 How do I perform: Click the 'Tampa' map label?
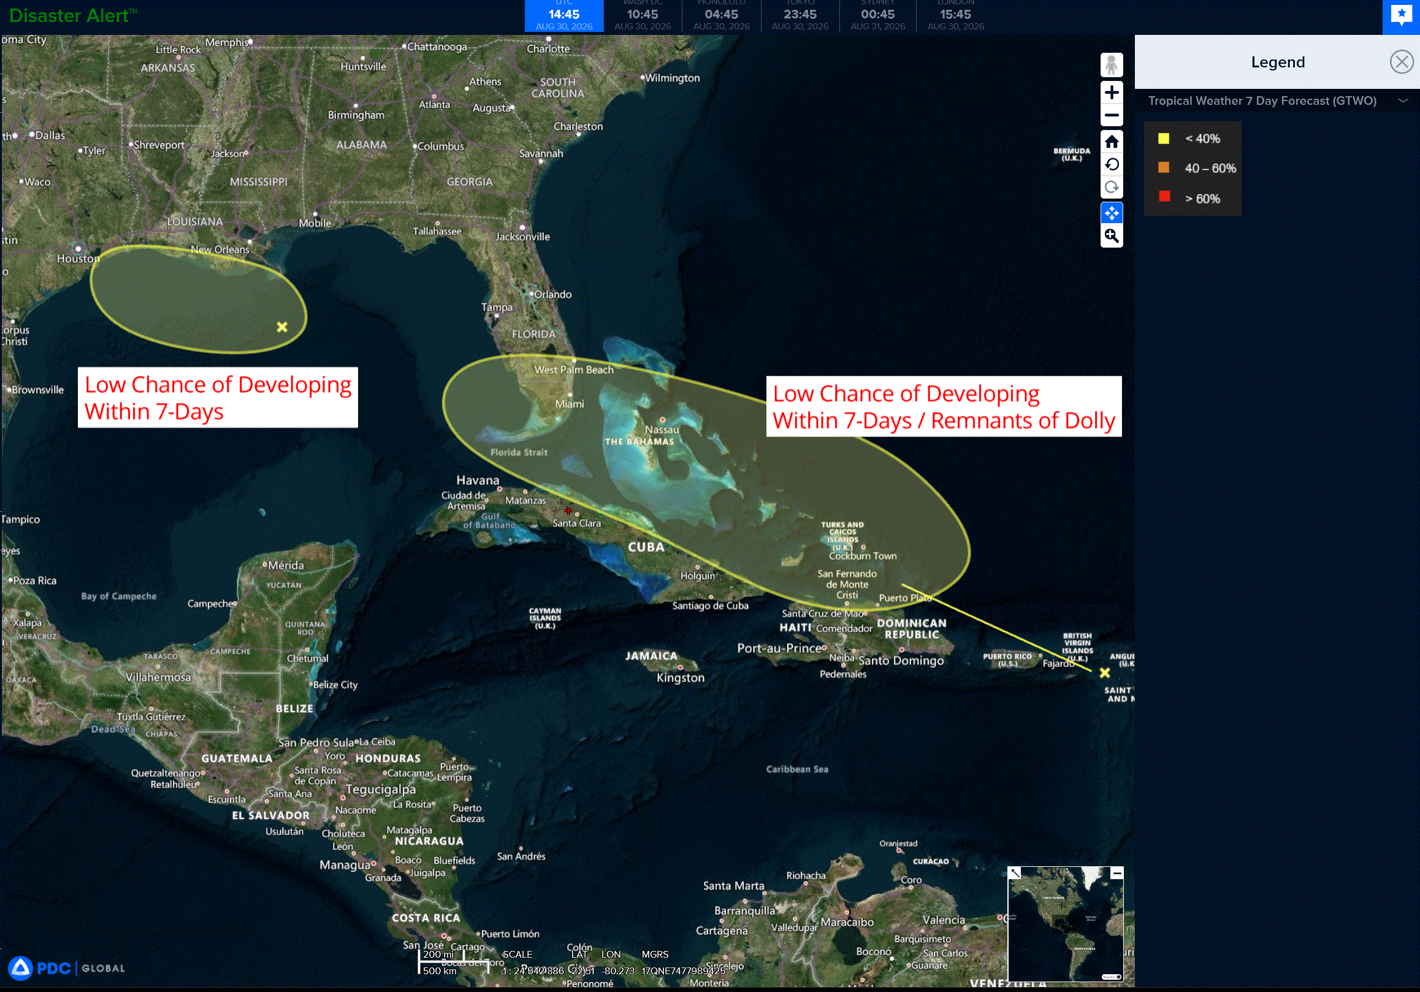tap(497, 307)
